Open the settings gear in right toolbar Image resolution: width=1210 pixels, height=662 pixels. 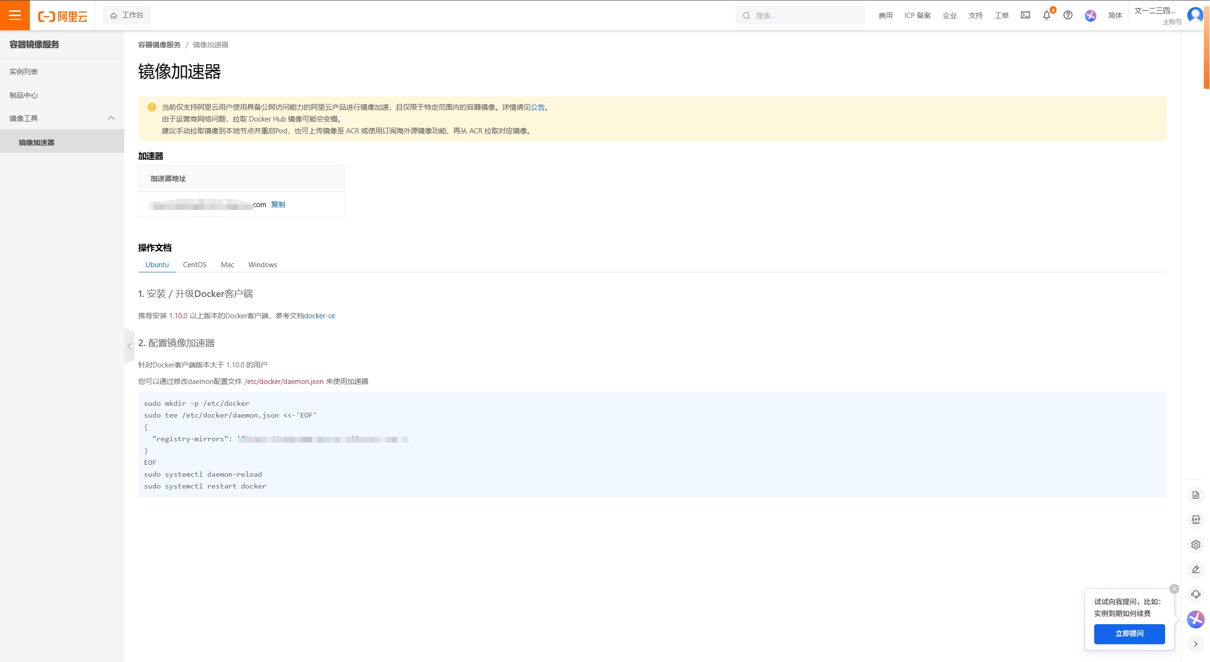(1196, 545)
